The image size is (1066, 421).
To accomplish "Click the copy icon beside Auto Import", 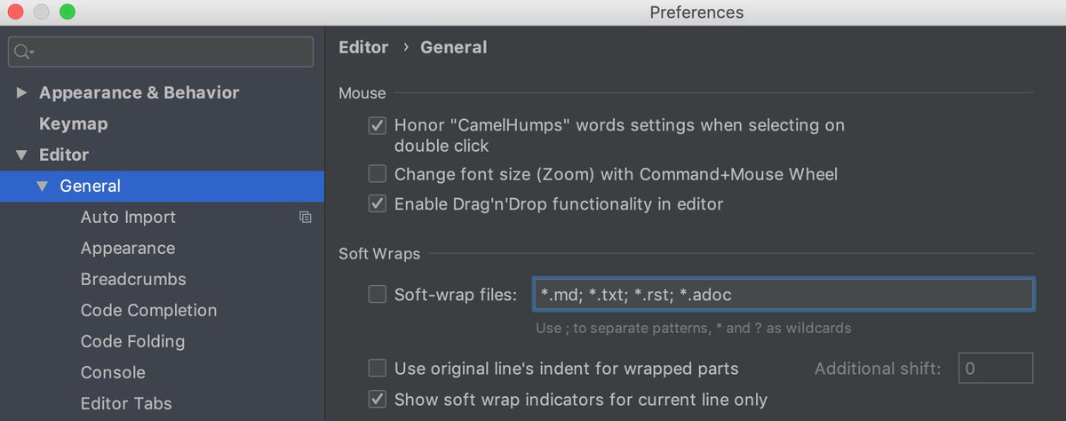I will (305, 217).
